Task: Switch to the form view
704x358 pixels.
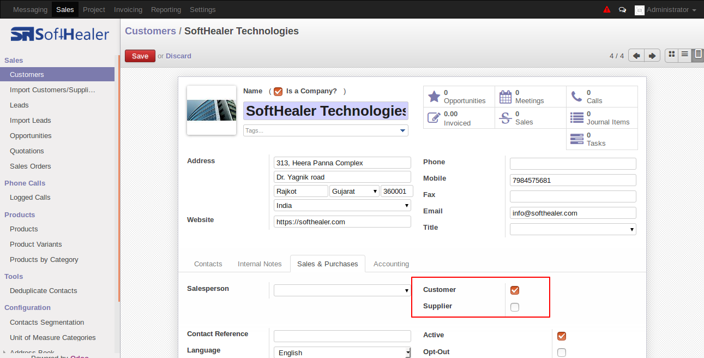Action: click(x=697, y=55)
